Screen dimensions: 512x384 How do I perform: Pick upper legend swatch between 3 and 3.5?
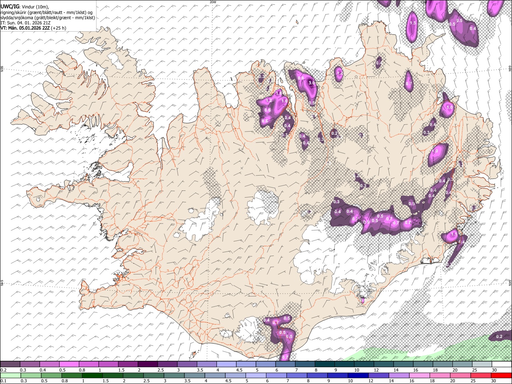(187, 364)
